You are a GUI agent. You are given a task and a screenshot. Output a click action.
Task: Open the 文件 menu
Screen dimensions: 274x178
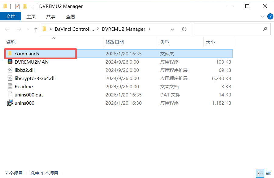(x=11, y=16)
